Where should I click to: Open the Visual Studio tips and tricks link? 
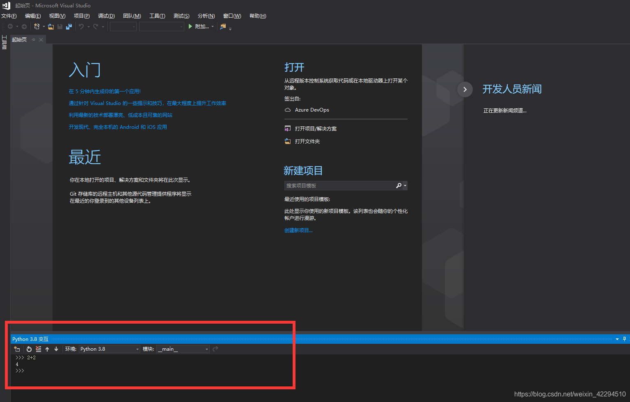click(147, 103)
